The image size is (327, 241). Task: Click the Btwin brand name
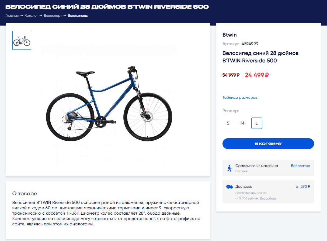[229, 35]
